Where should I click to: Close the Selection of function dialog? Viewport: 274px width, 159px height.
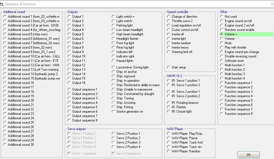pos(271,4)
